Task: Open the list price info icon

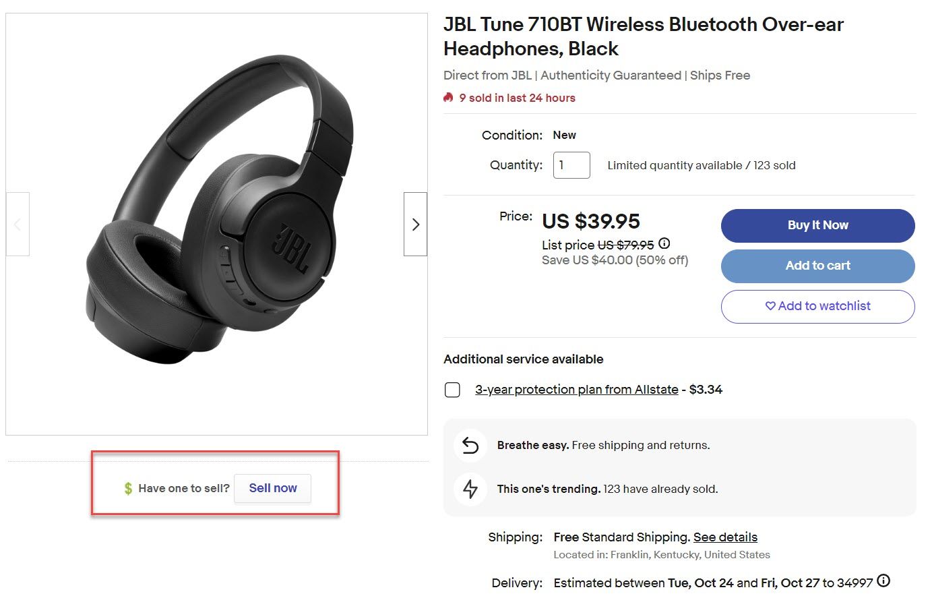Action: point(664,243)
